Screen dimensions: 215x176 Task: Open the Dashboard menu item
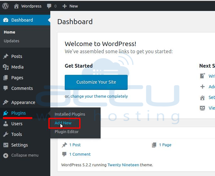pos(25,20)
